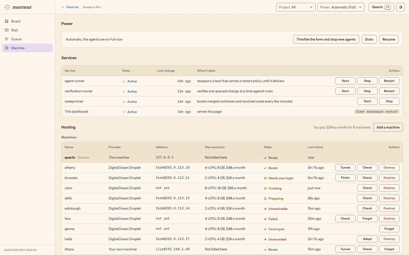Check the delhi machine
This screenshot has width=409, height=255.
coord(367,198)
